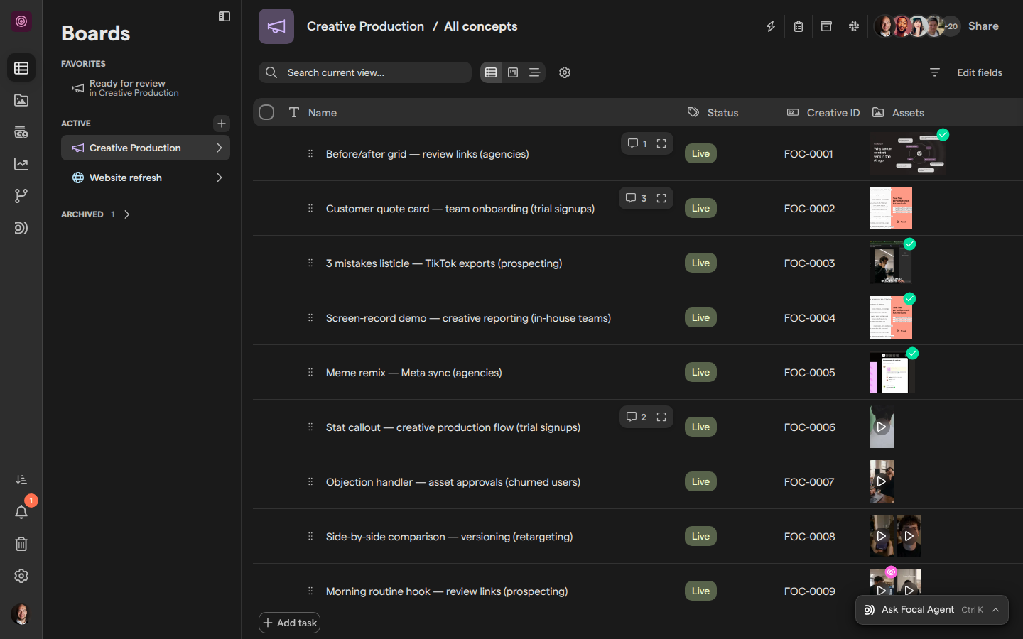Open the asset library image icon
The image size is (1023, 639).
click(21, 100)
